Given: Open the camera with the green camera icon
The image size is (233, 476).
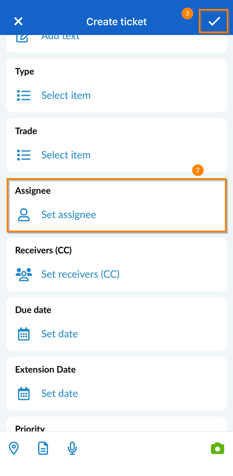Looking at the screenshot, I should [x=217, y=448].
